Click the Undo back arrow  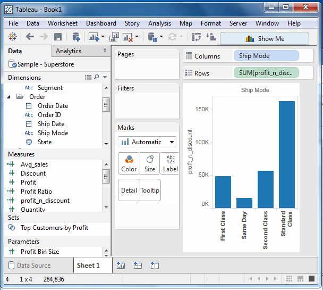pos(30,37)
